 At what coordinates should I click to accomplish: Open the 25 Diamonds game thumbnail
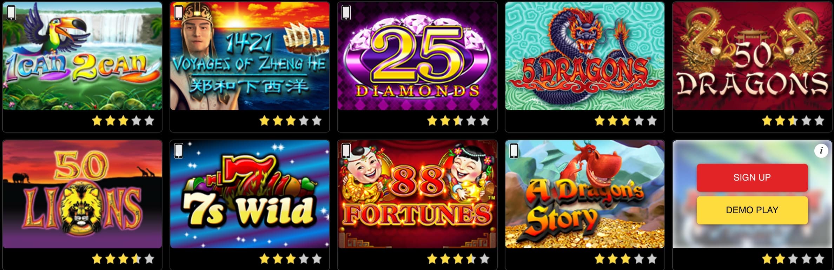point(417,56)
